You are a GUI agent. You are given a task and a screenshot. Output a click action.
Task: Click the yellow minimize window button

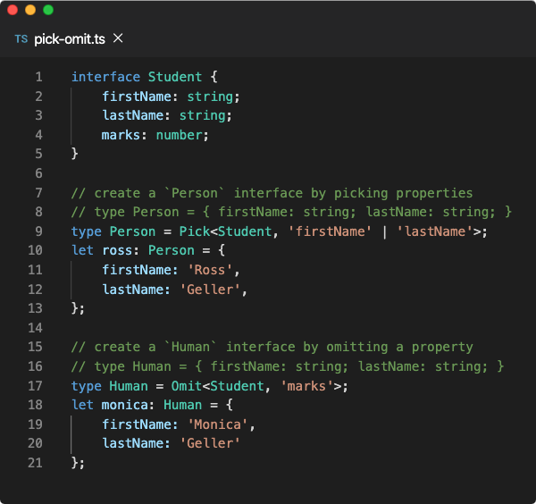[30, 10]
